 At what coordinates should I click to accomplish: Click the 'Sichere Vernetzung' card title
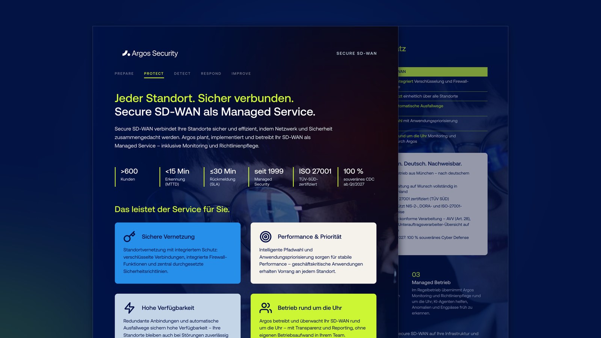point(168,237)
